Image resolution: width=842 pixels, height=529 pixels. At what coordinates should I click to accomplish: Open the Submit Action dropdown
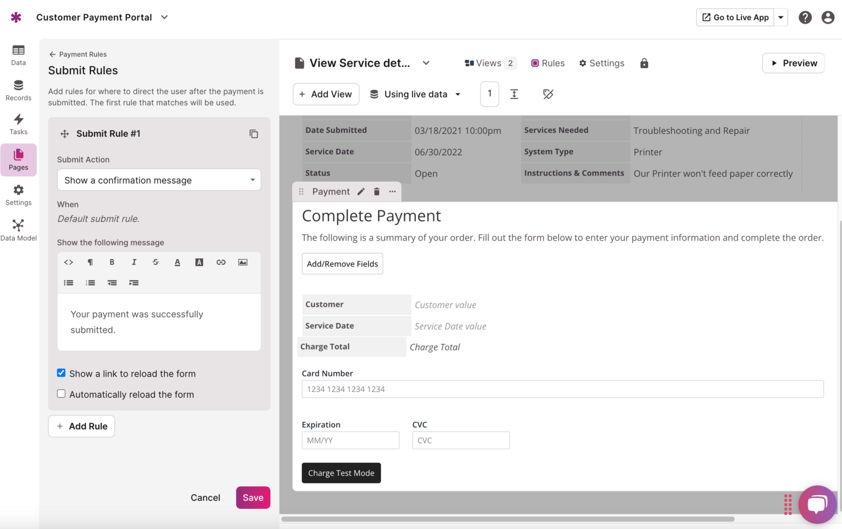point(159,180)
